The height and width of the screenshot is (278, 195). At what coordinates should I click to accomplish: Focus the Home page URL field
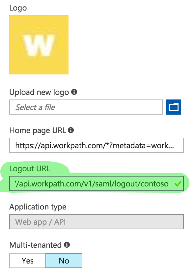pyautogui.click(x=97, y=145)
